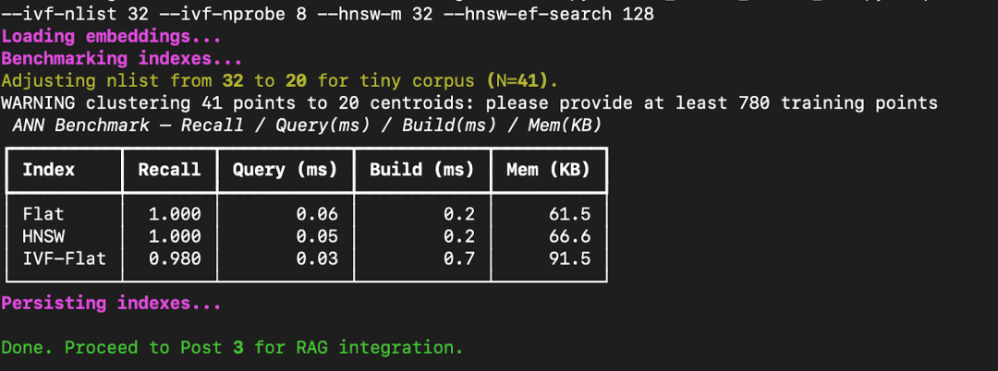The width and height of the screenshot is (998, 371).
Task: Select the IVF-Flat index row label
Action: tap(64, 258)
